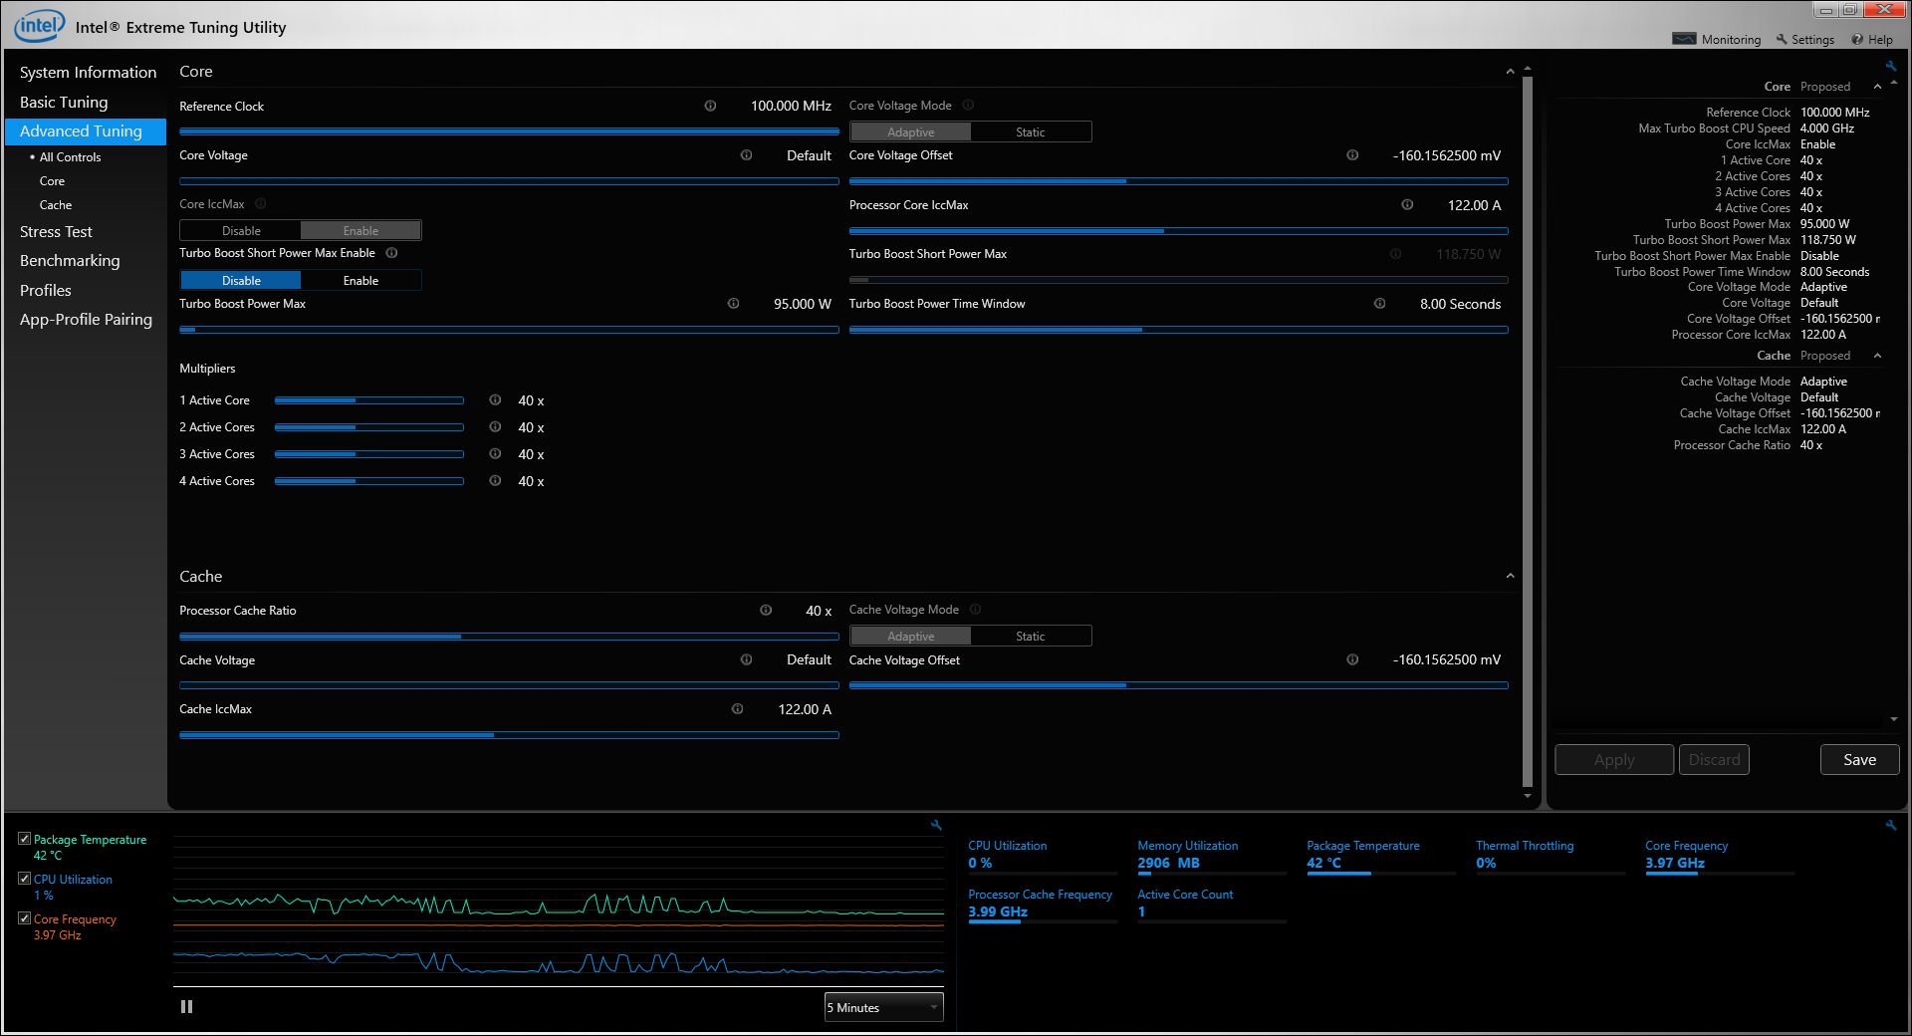This screenshot has width=1912, height=1036.
Task: Click the Discard button
Action: (1714, 759)
